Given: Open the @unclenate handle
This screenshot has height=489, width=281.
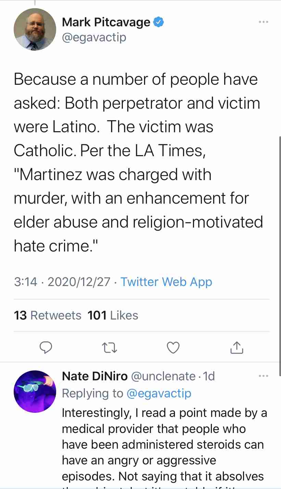Looking at the screenshot, I should click(x=163, y=376).
